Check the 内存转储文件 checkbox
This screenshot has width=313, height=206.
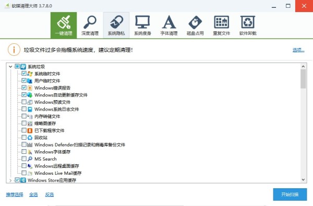click(x=24, y=116)
